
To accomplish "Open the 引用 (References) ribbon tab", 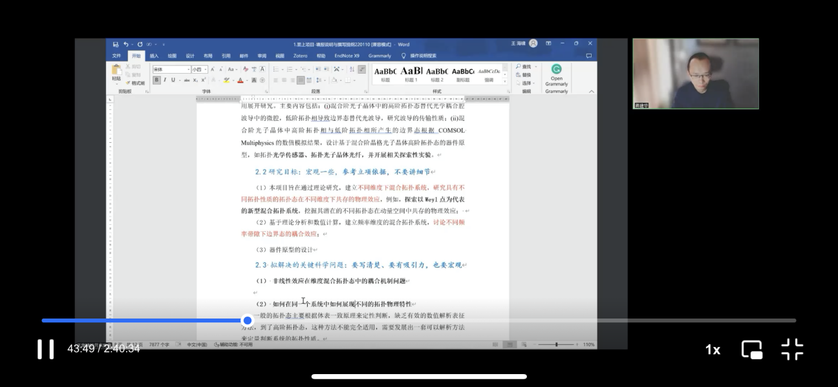I will pyautogui.click(x=226, y=56).
